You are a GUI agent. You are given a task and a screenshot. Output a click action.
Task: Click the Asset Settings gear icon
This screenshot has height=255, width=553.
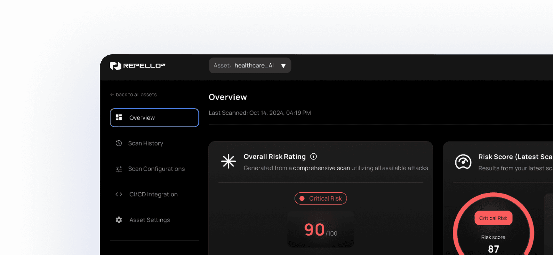click(119, 220)
